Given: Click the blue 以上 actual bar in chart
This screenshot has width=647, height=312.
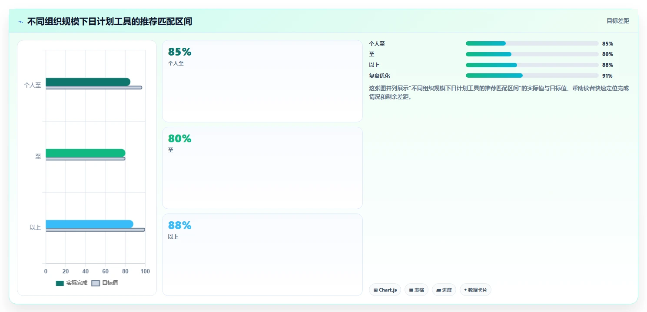Looking at the screenshot, I should (90, 224).
